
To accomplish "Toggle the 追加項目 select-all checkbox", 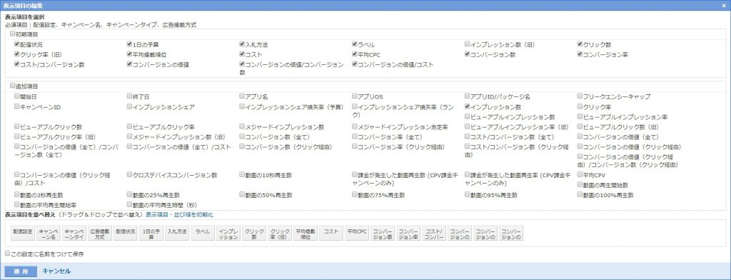I will click(13, 86).
